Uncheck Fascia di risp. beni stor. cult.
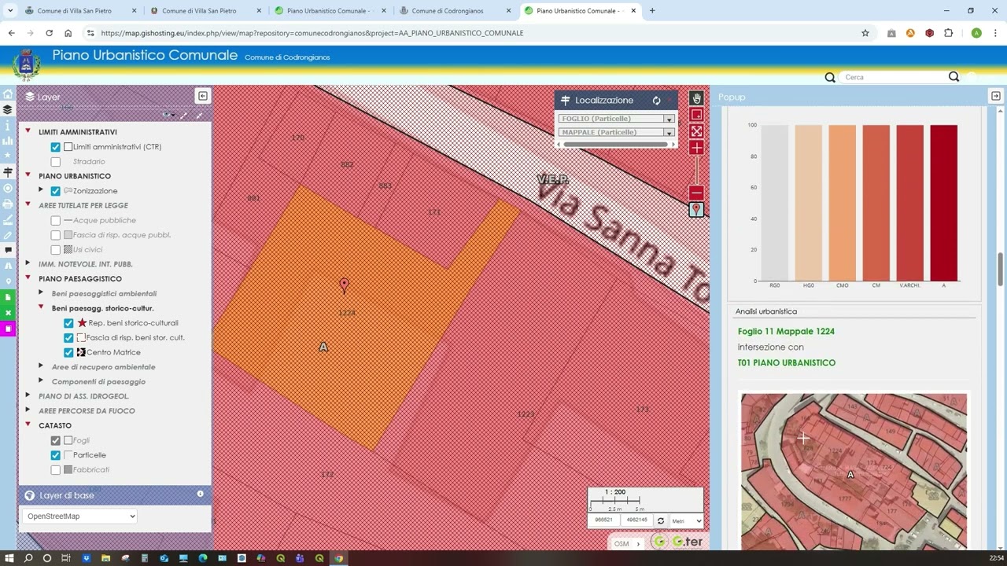The width and height of the screenshot is (1007, 566). (68, 337)
